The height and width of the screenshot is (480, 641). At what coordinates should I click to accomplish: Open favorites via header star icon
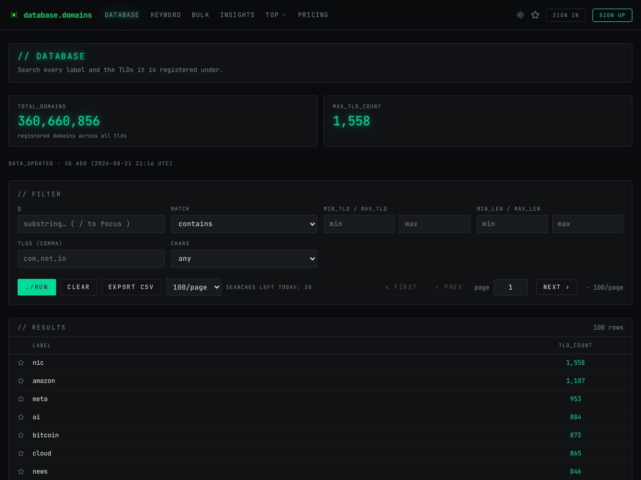[535, 15]
